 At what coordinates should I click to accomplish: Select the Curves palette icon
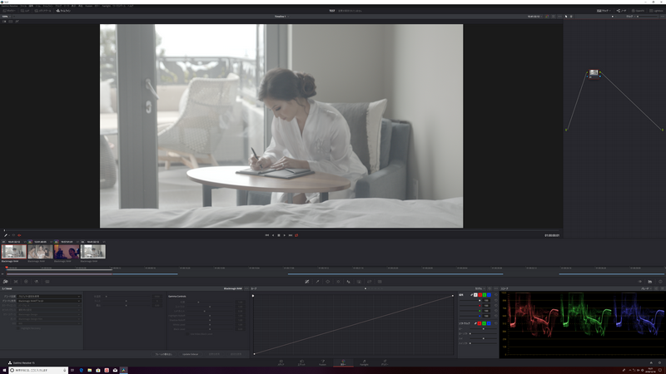(x=306, y=282)
